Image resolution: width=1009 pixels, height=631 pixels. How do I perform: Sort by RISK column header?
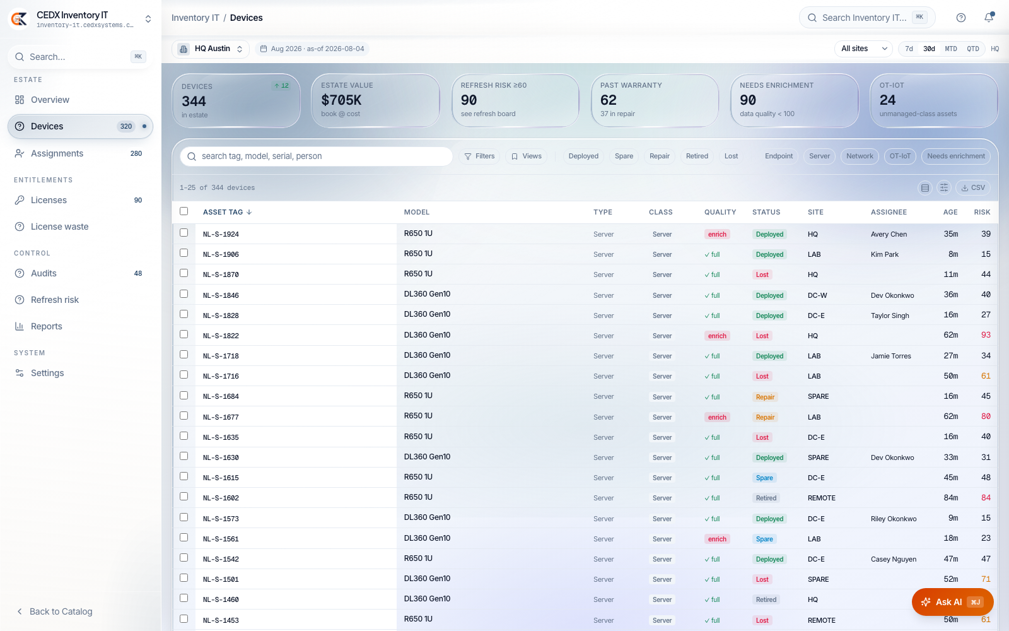982,212
